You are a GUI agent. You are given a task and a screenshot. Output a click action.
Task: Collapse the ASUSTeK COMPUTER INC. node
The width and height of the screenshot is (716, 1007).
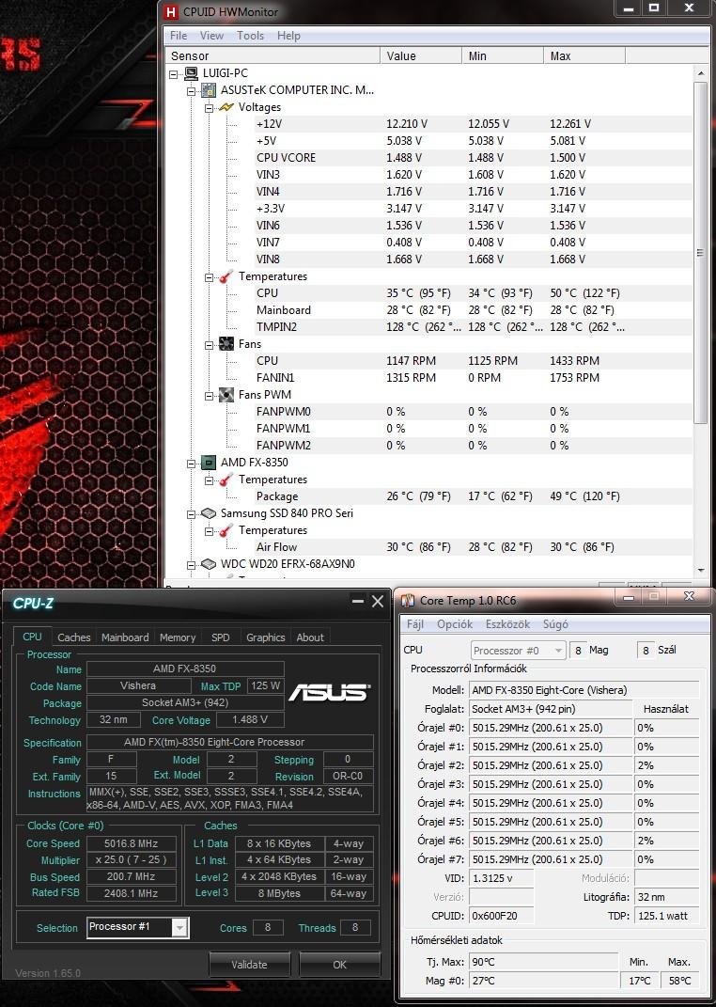point(191,90)
